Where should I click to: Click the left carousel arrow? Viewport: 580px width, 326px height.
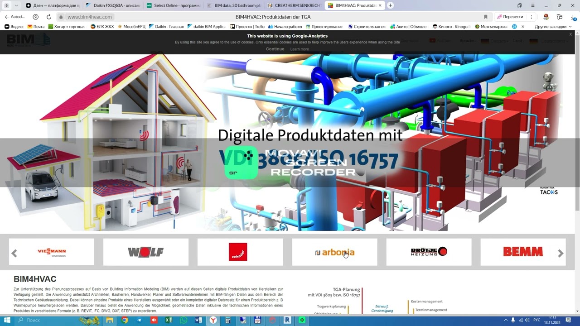point(14,253)
